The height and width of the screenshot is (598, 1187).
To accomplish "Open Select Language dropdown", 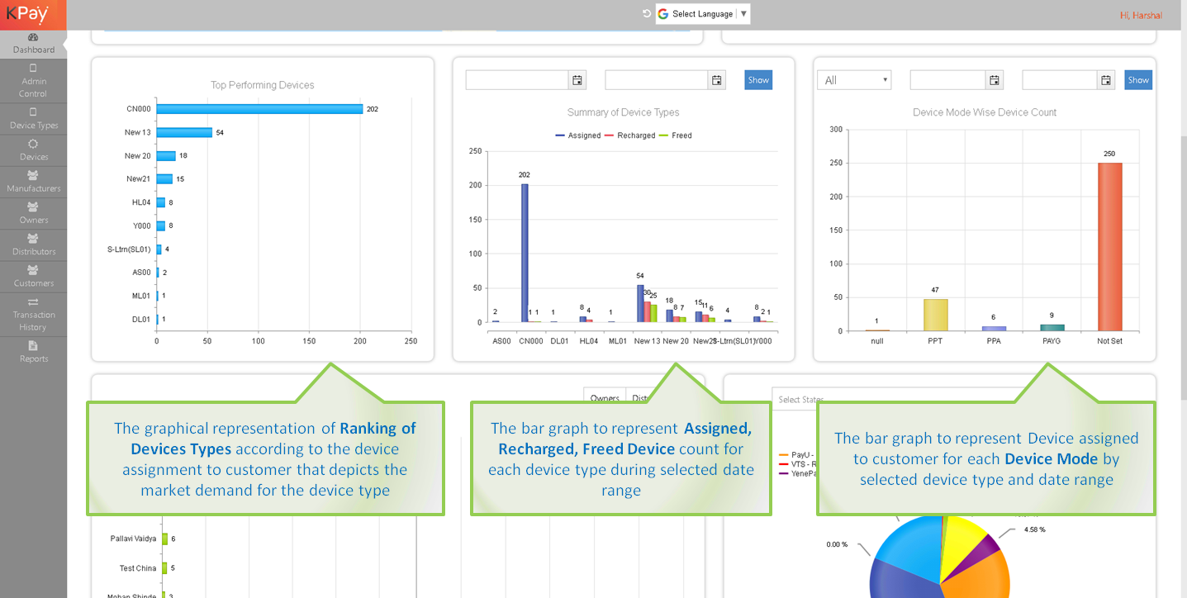I will point(703,14).
